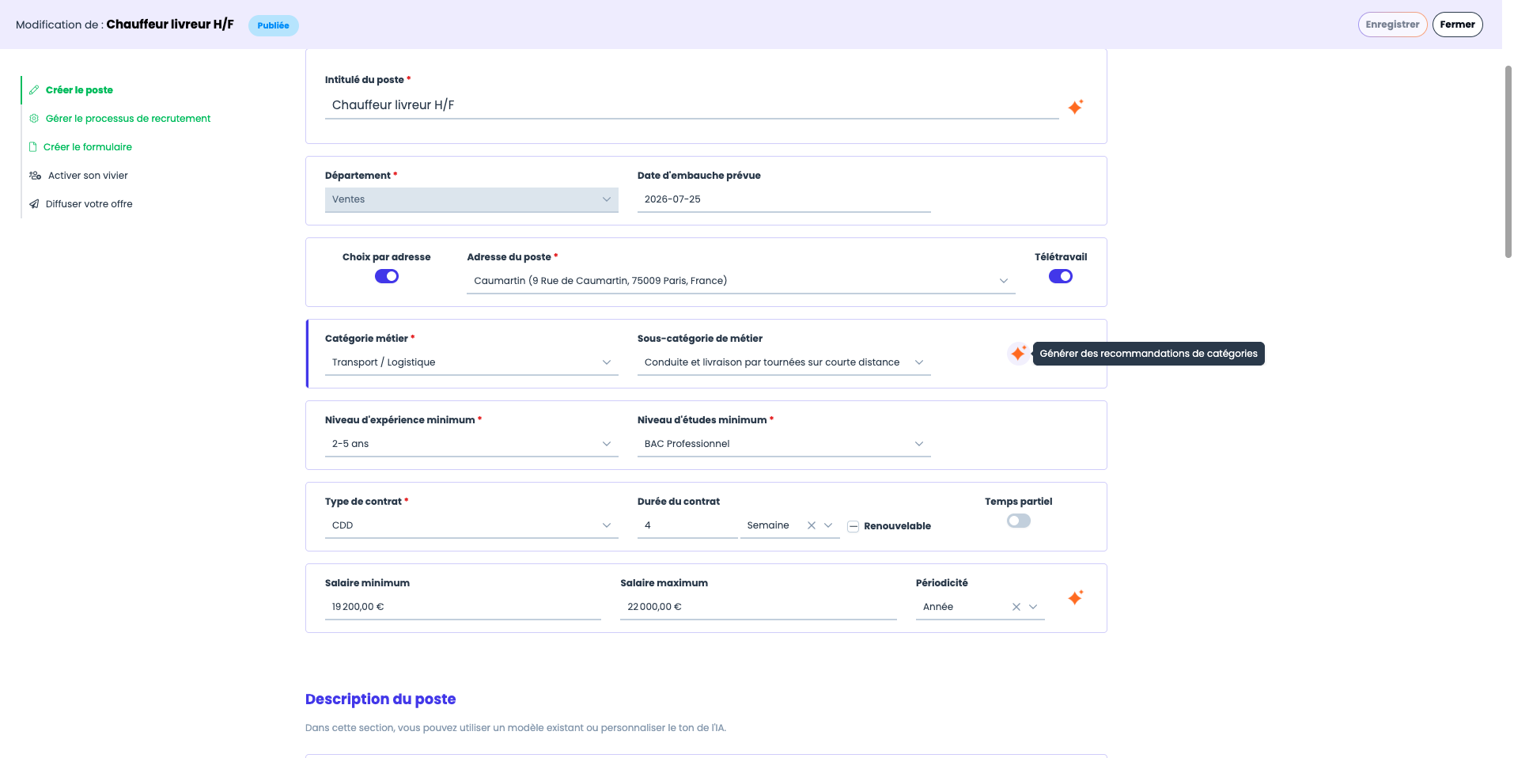Open the Département dropdown showing Ventes
Screen dimensions: 1514x758
tap(471, 199)
